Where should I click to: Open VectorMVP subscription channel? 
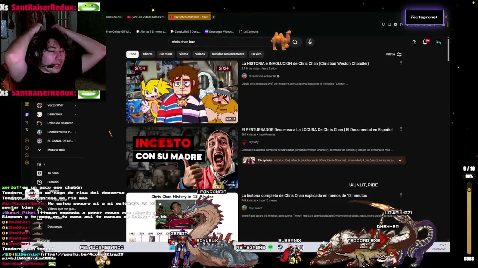click(x=55, y=105)
